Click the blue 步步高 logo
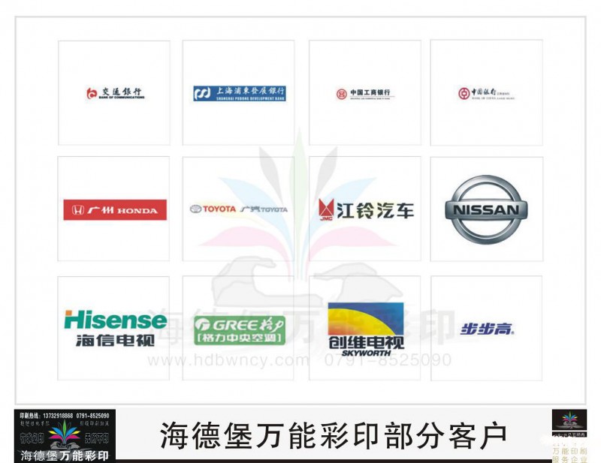The image size is (601, 463). [487, 329]
